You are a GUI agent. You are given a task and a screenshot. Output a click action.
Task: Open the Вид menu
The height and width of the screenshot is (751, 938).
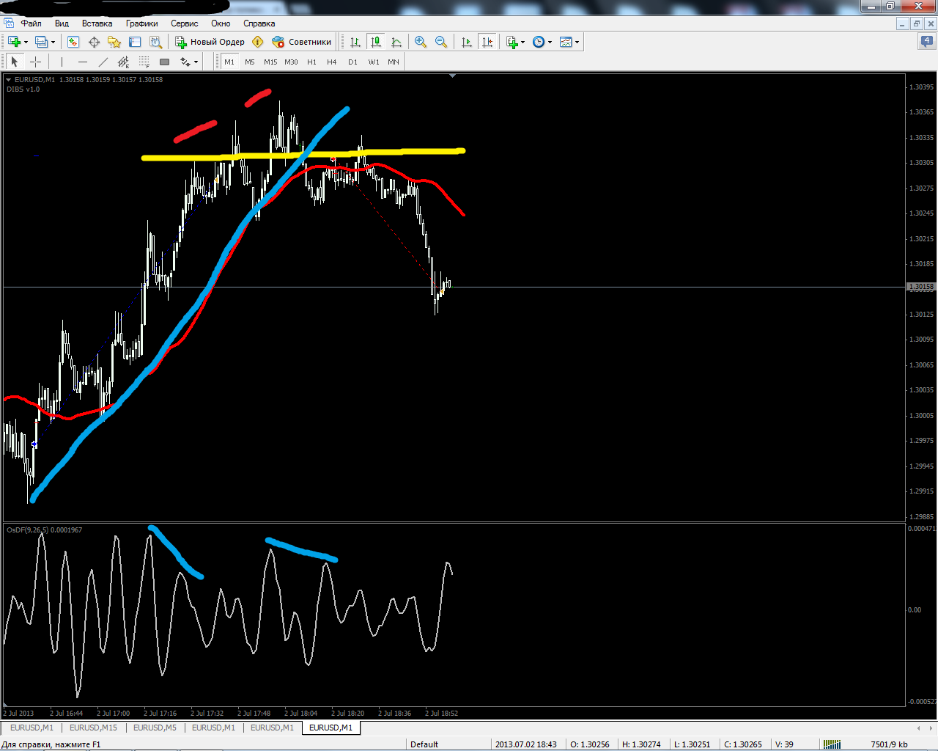62,23
